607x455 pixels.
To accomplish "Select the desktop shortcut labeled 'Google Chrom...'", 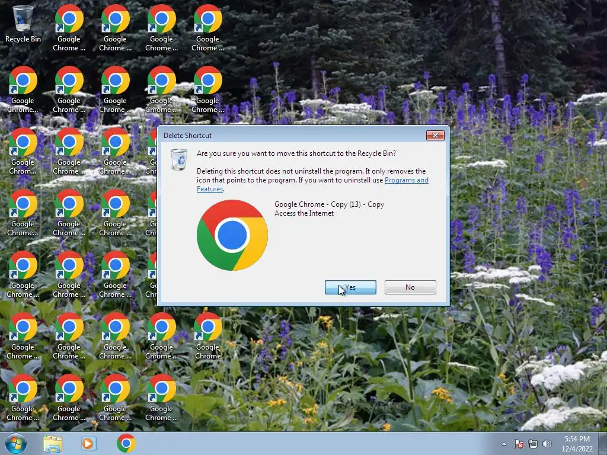I will 23,151.
